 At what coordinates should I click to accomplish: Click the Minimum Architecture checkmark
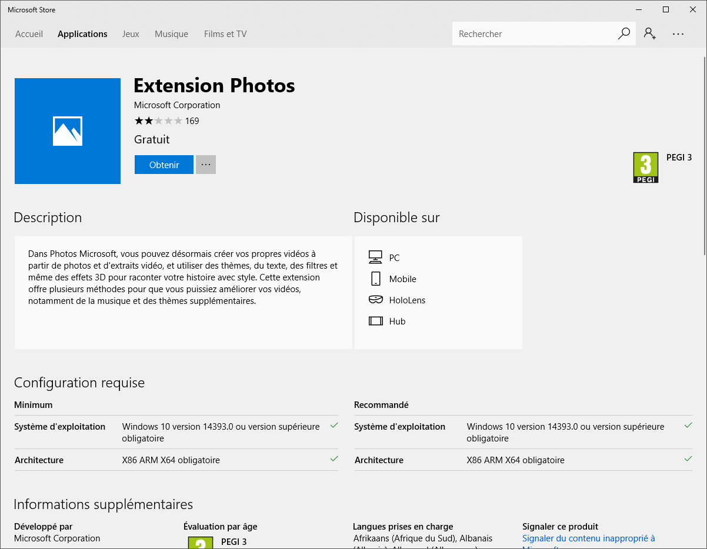tap(334, 458)
